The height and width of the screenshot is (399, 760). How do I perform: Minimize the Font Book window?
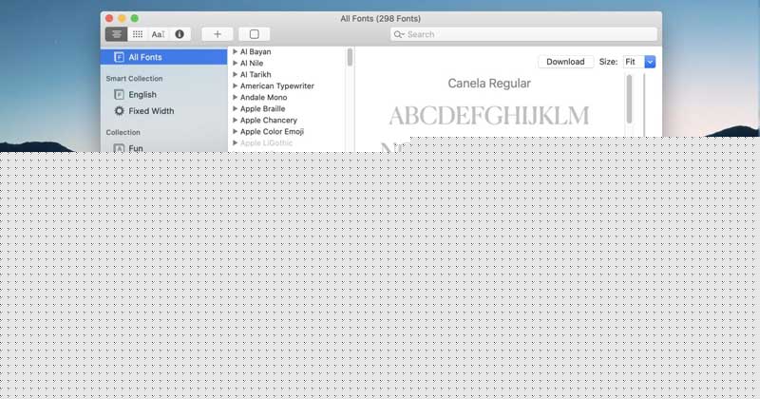click(123, 18)
